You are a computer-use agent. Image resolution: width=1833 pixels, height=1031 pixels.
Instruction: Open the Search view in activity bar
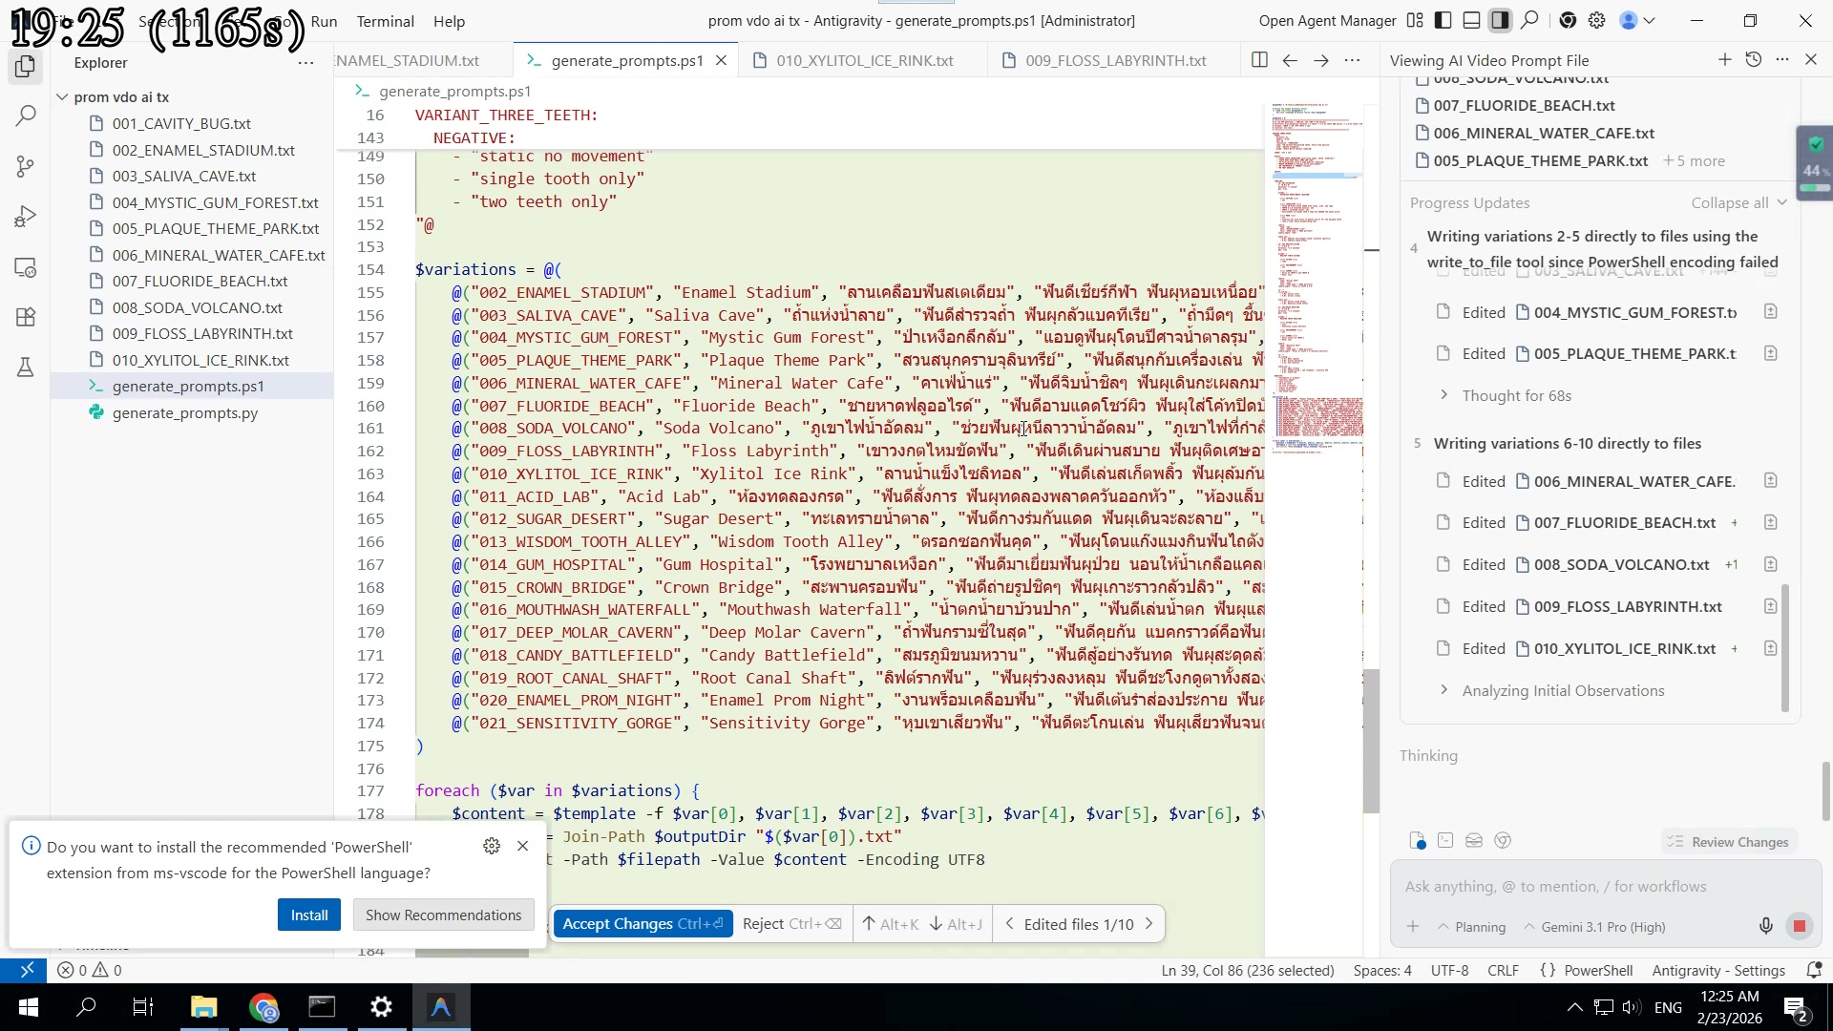(x=26, y=116)
